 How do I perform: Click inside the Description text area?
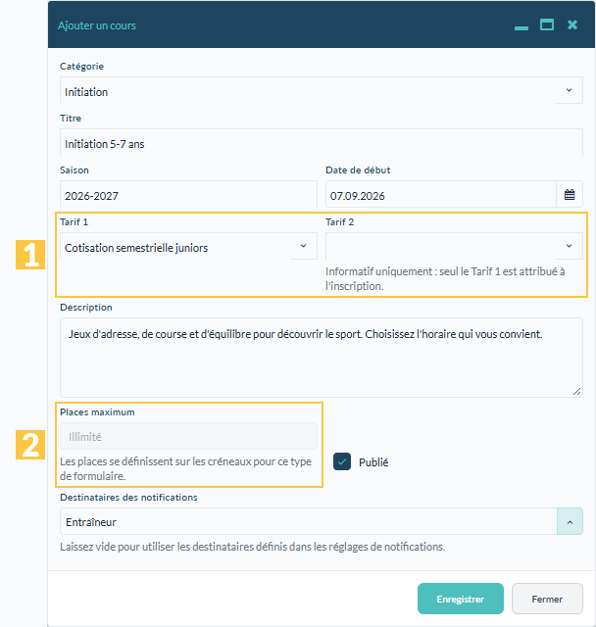(x=322, y=358)
